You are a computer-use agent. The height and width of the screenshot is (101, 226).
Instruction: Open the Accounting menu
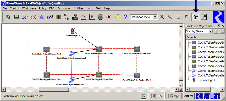coord(64,8)
